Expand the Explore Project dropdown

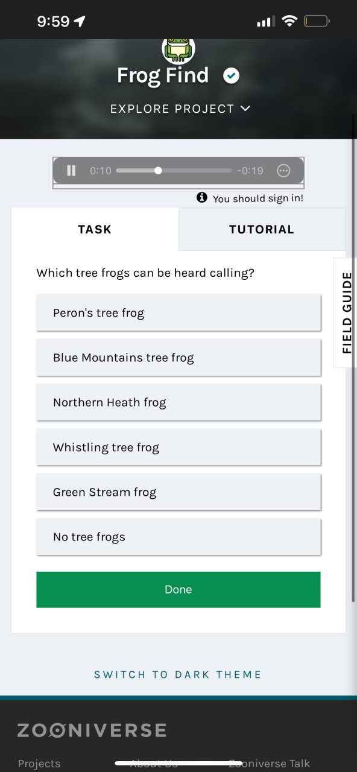(x=180, y=109)
